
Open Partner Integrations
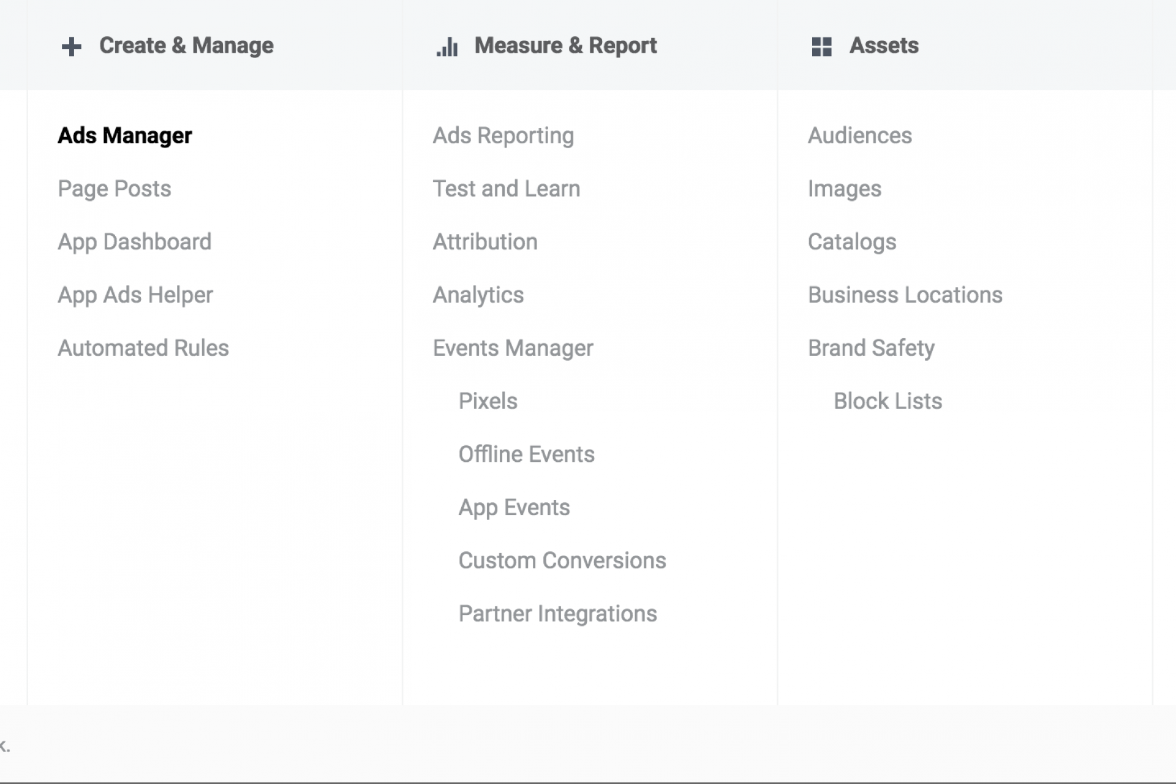click(558, 614)
